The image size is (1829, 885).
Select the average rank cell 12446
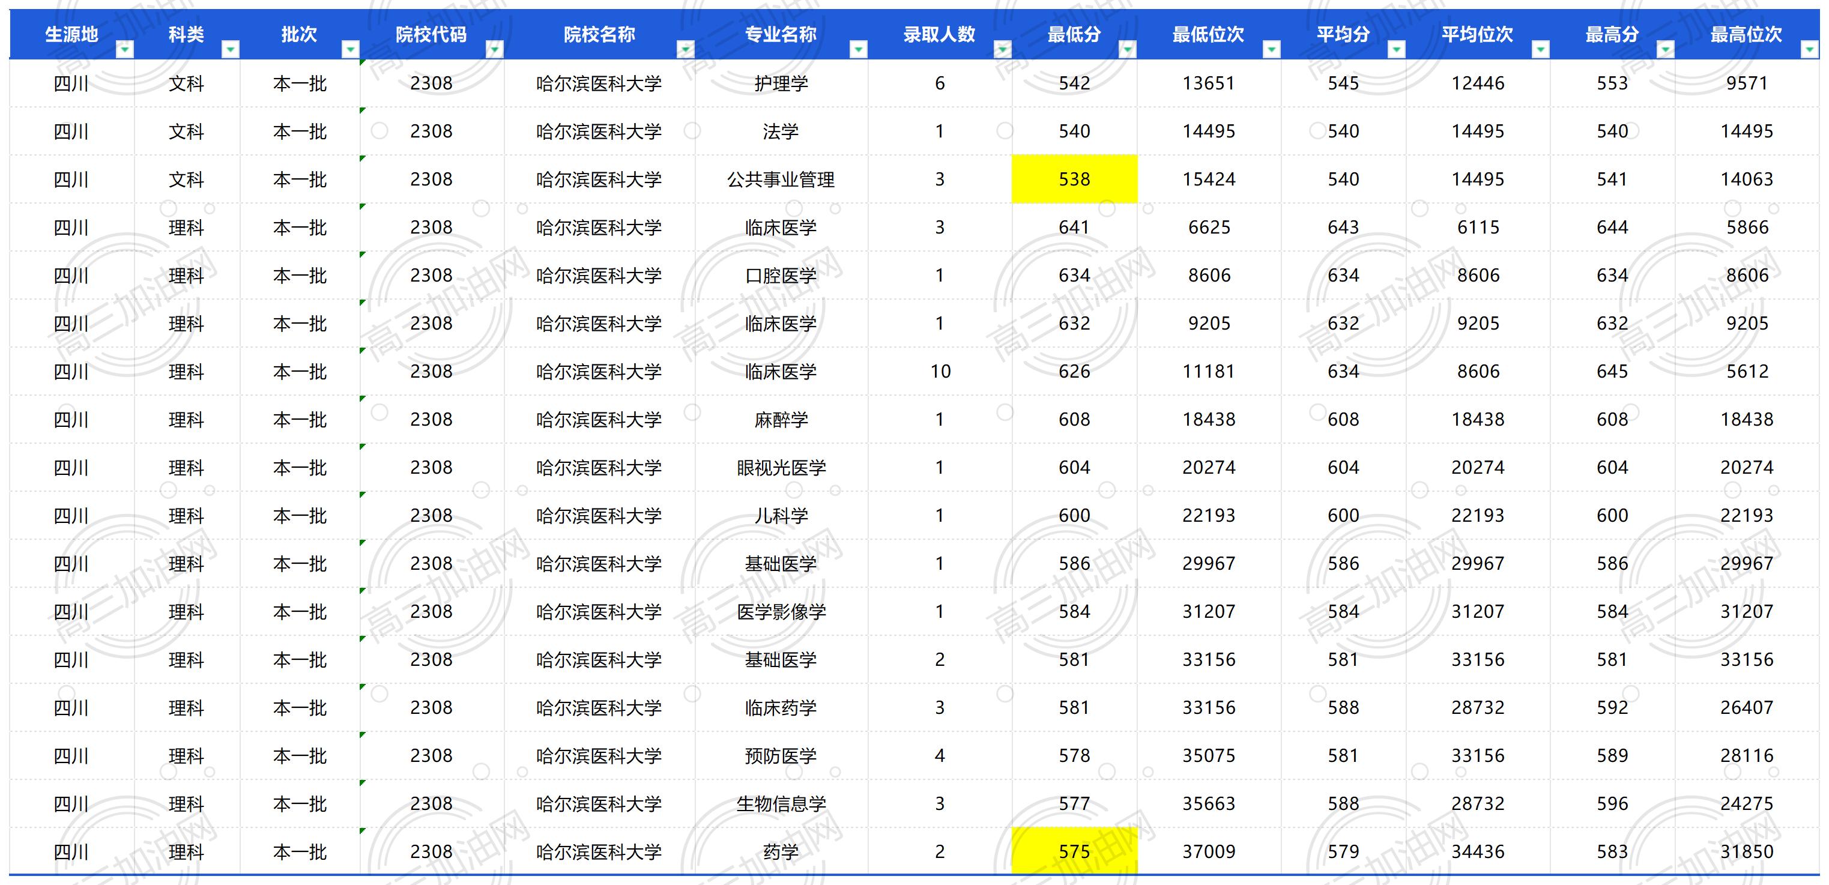(x=1478, y=83)
